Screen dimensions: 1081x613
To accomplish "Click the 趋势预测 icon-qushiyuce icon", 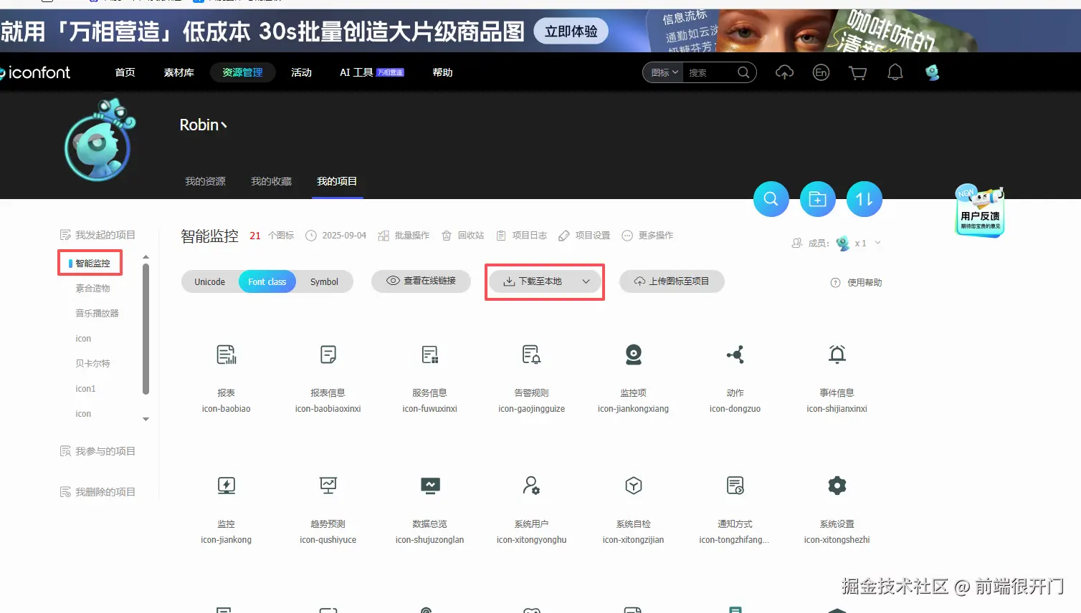I will point(328,486).
